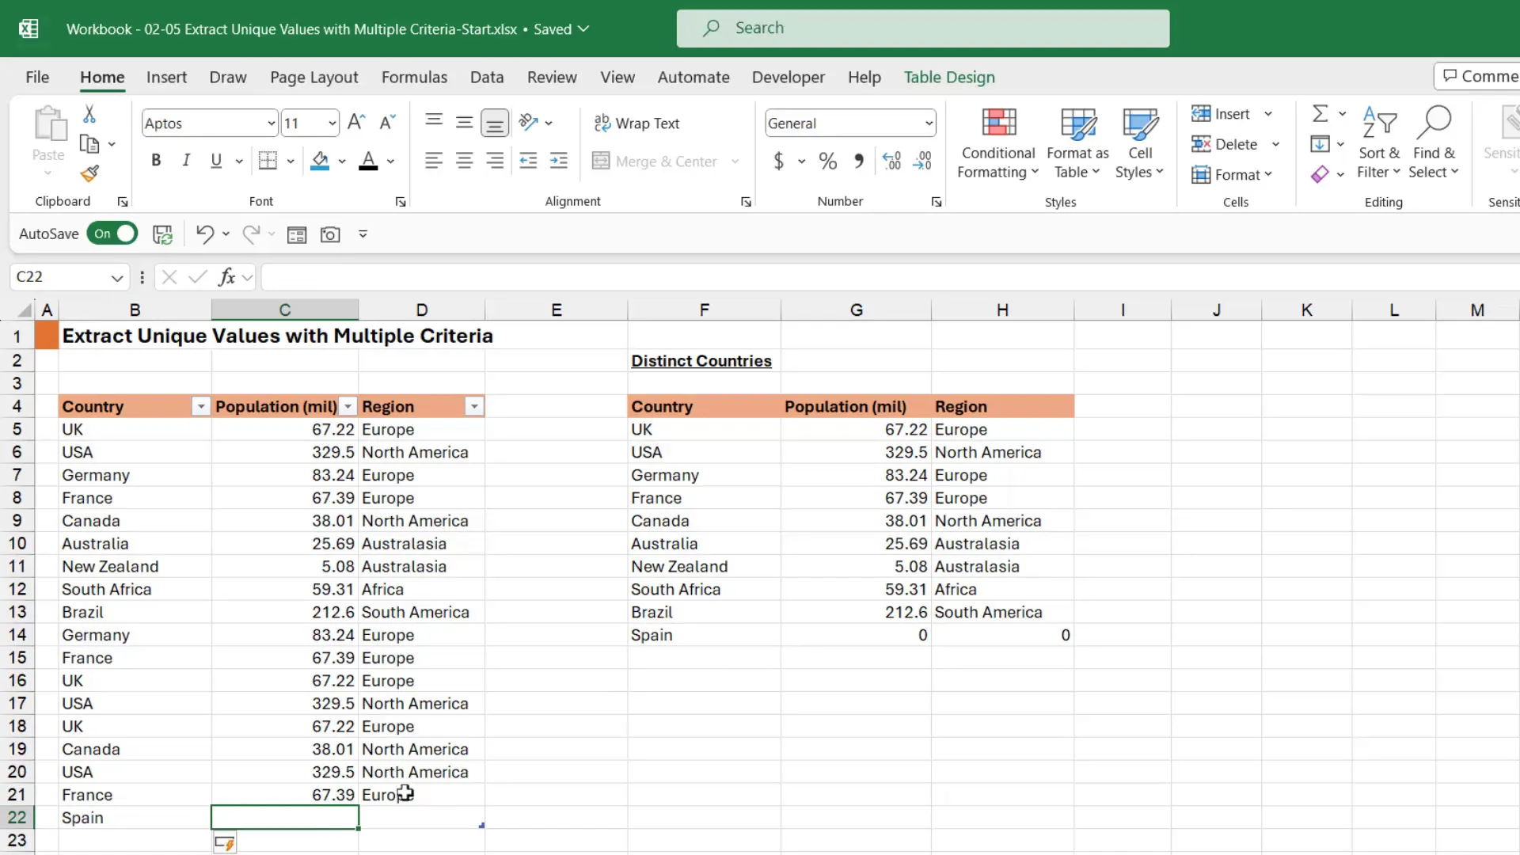Click the formula bar
This screenshot has width=1520, height=855.
click(890, 277)
